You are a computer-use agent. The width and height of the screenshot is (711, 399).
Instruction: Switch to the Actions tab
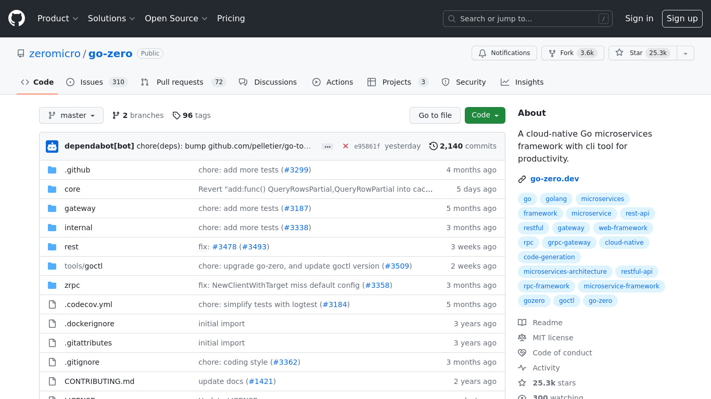click(333, 82)
